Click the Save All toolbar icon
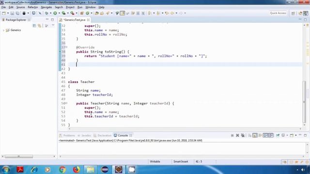 (17, 13)
